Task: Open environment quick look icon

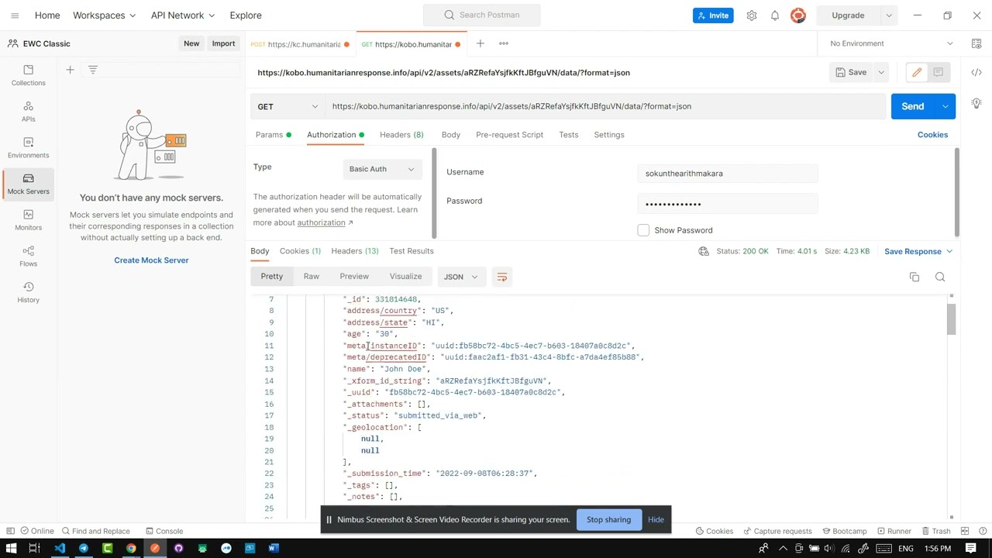Action: pyautogui.click(x=976, y=43)
